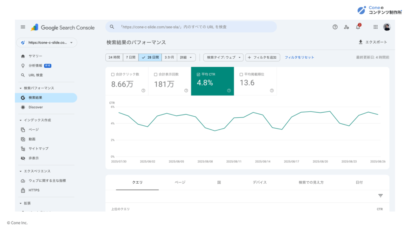Open notifications bell icon
Viewport: 410px width, 230px height.
[358, 27]
